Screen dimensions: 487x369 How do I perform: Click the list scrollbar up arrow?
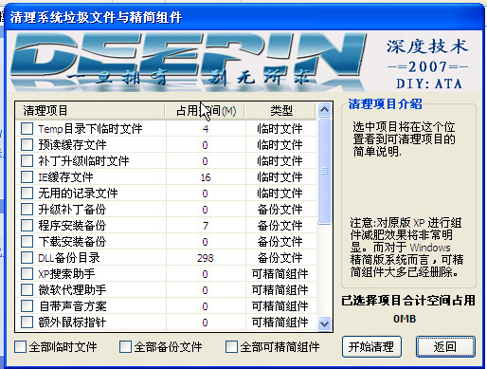click(324, 110)
